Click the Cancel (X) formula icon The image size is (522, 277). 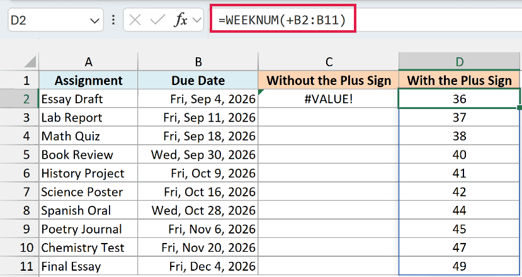click(135, 20)
